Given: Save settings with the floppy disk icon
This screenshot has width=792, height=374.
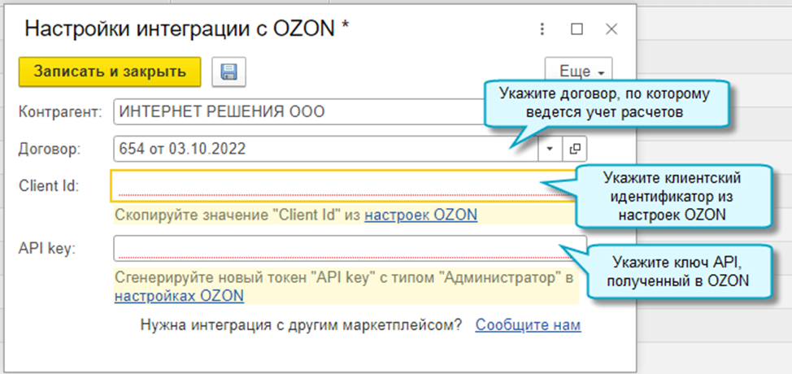Looking at the screenshot, I should 228,72.
